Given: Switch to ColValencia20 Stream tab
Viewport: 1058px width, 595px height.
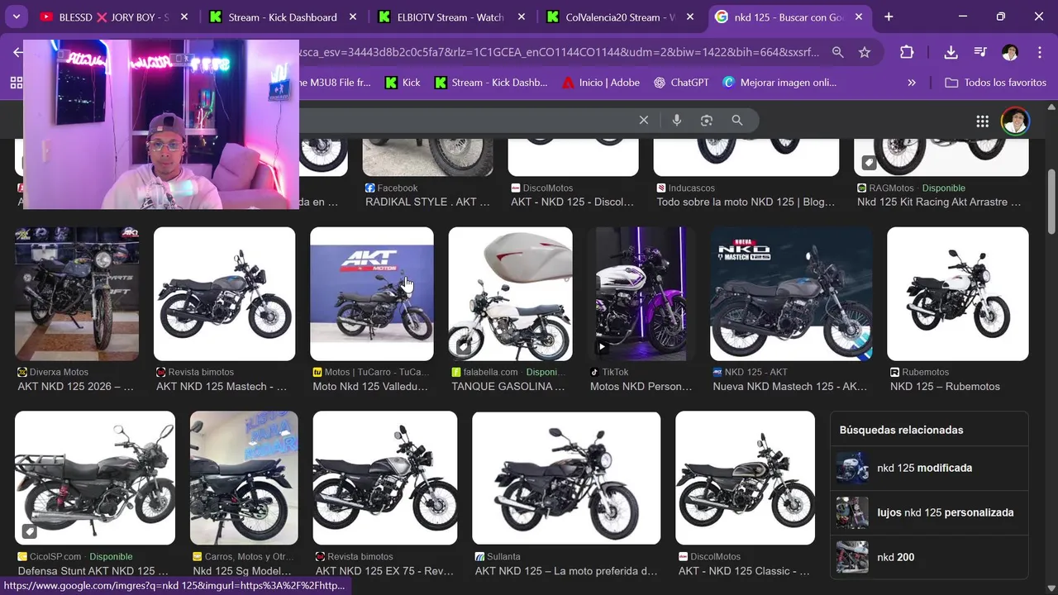Looking at the screenshot, I should [x=619, y=17].
